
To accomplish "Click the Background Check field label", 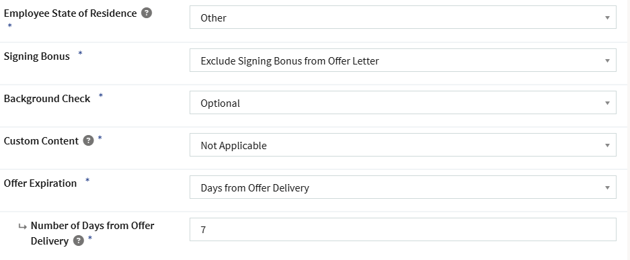I will pos(47,99).
